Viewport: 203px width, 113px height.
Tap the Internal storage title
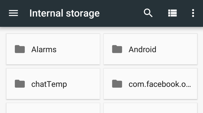(x=64, y=13)
